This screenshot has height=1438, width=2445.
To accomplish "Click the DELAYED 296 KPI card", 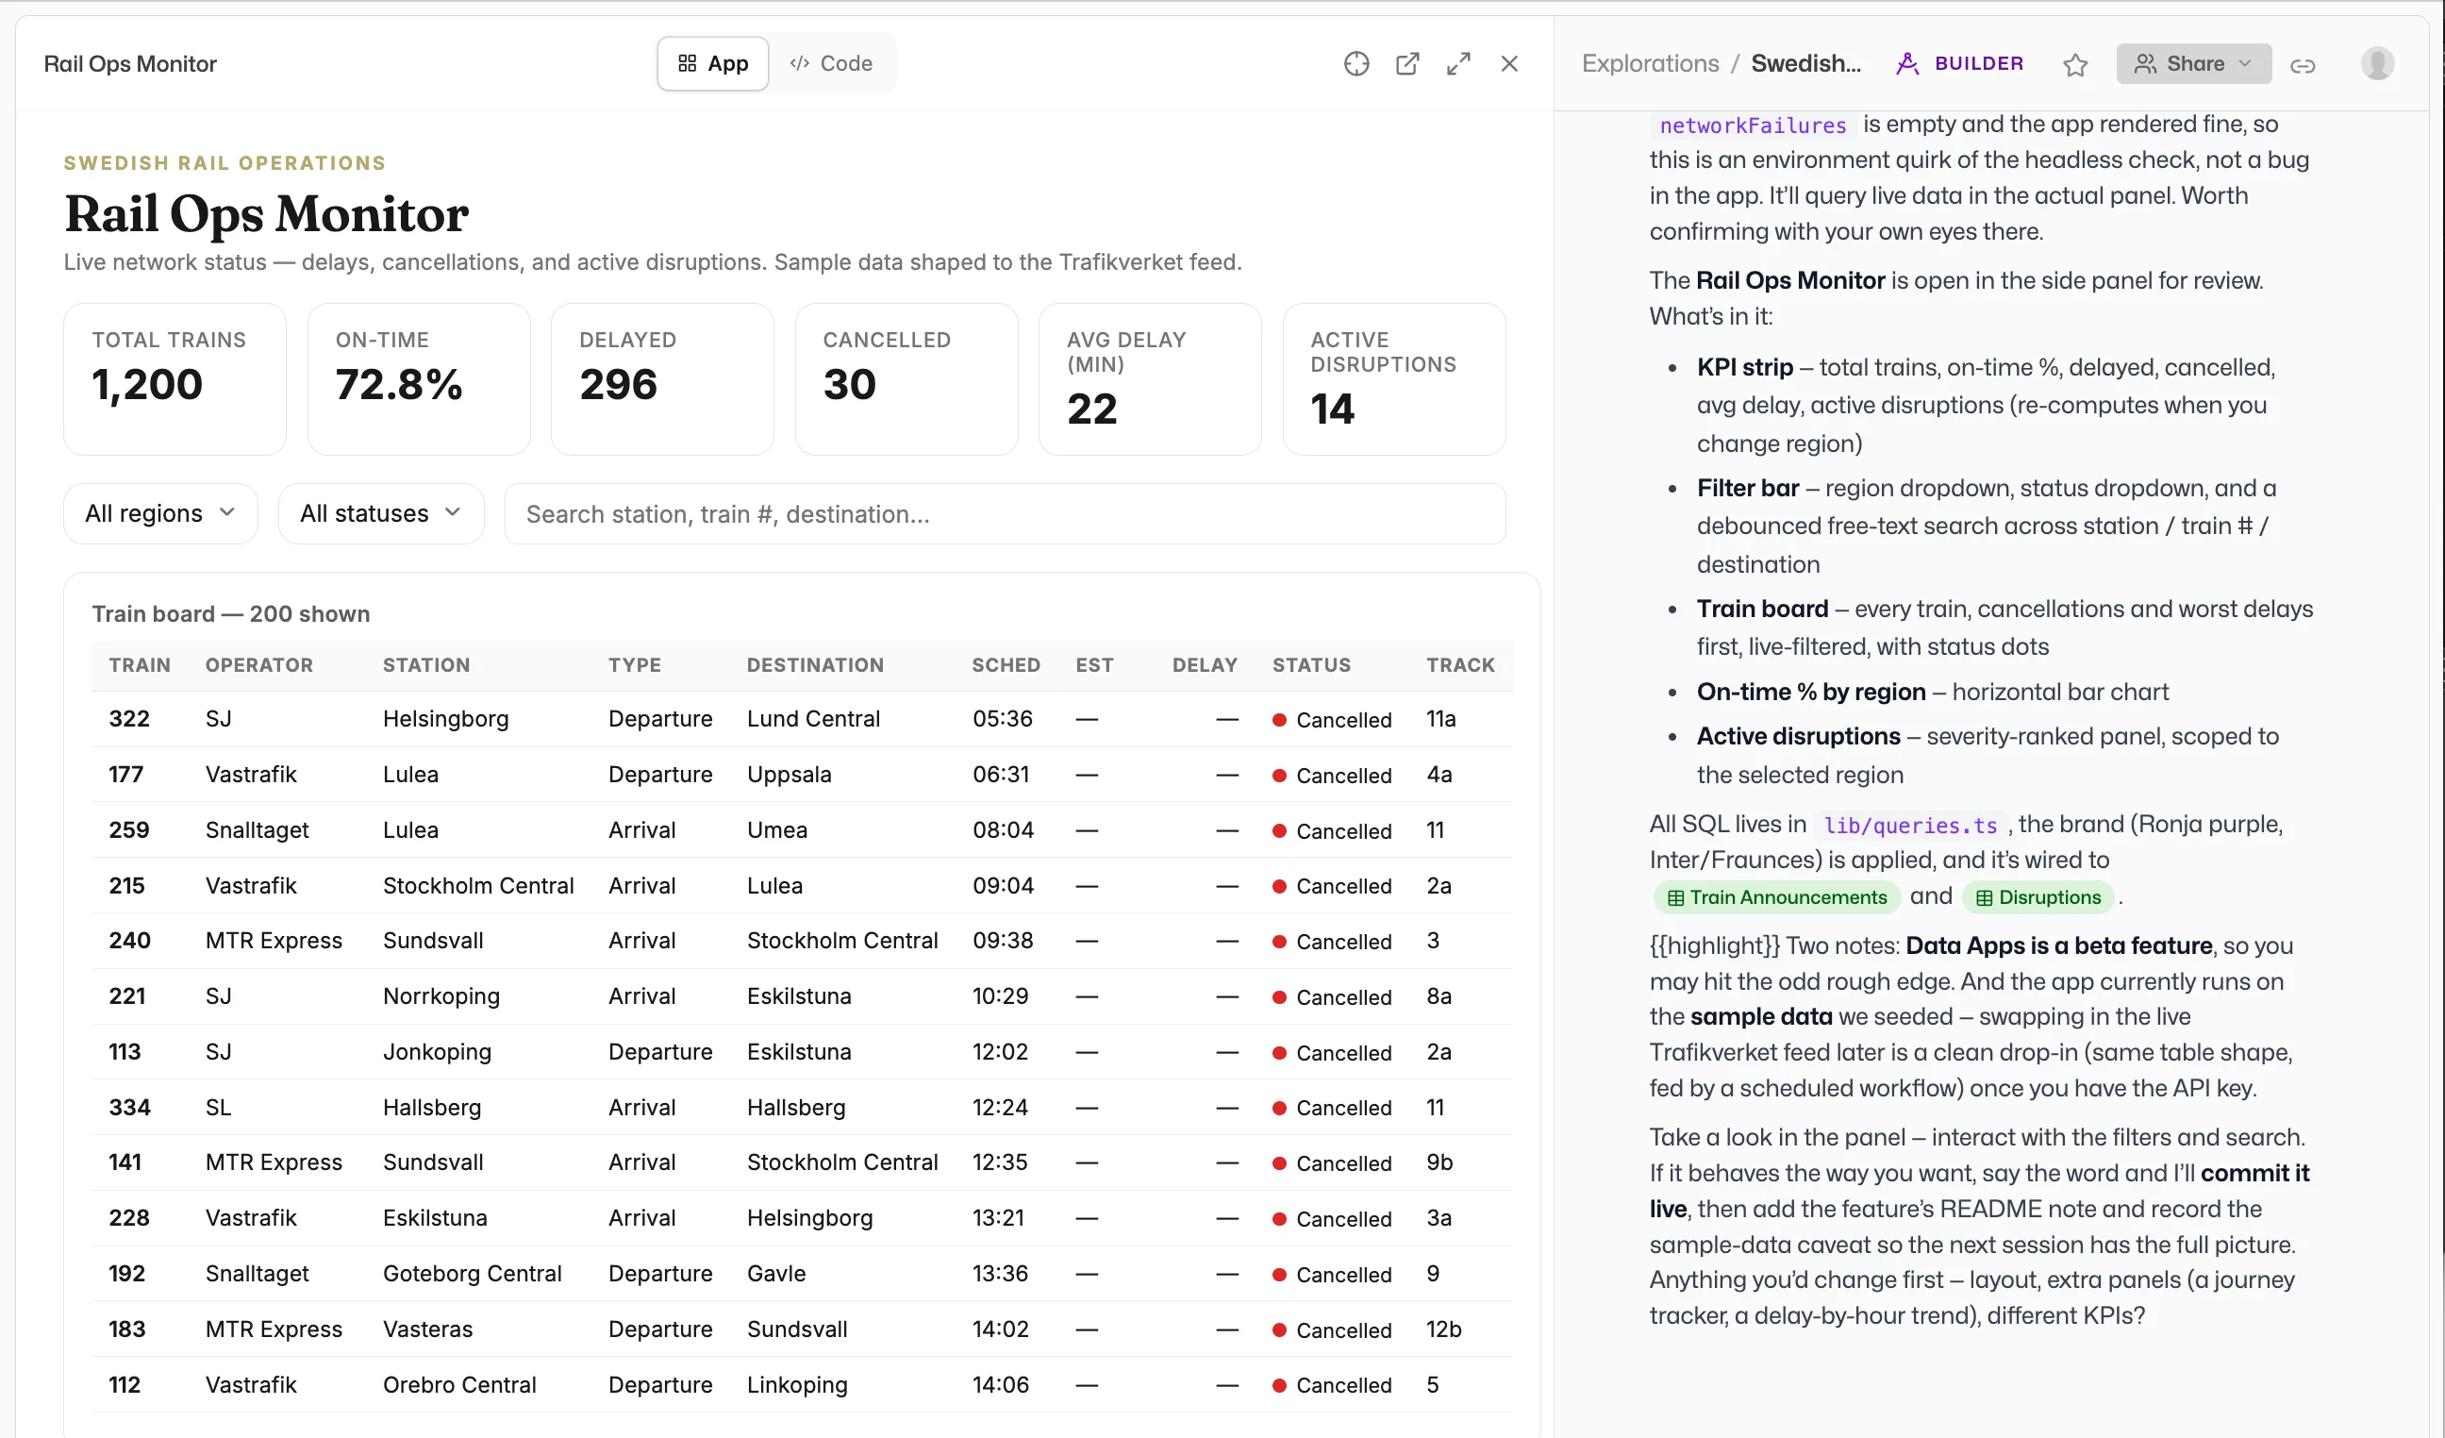I will coord(663,379).
